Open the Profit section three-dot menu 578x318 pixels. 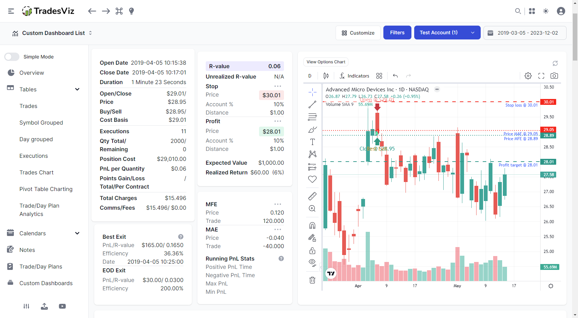pos(278,121)
